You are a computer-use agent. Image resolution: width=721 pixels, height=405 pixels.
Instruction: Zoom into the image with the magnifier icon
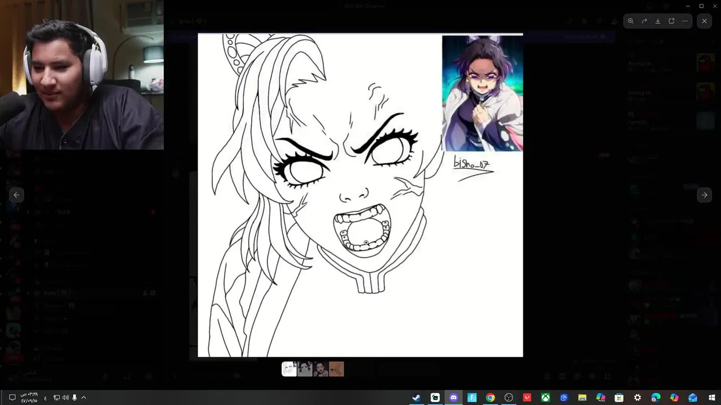tap(631, 21)
